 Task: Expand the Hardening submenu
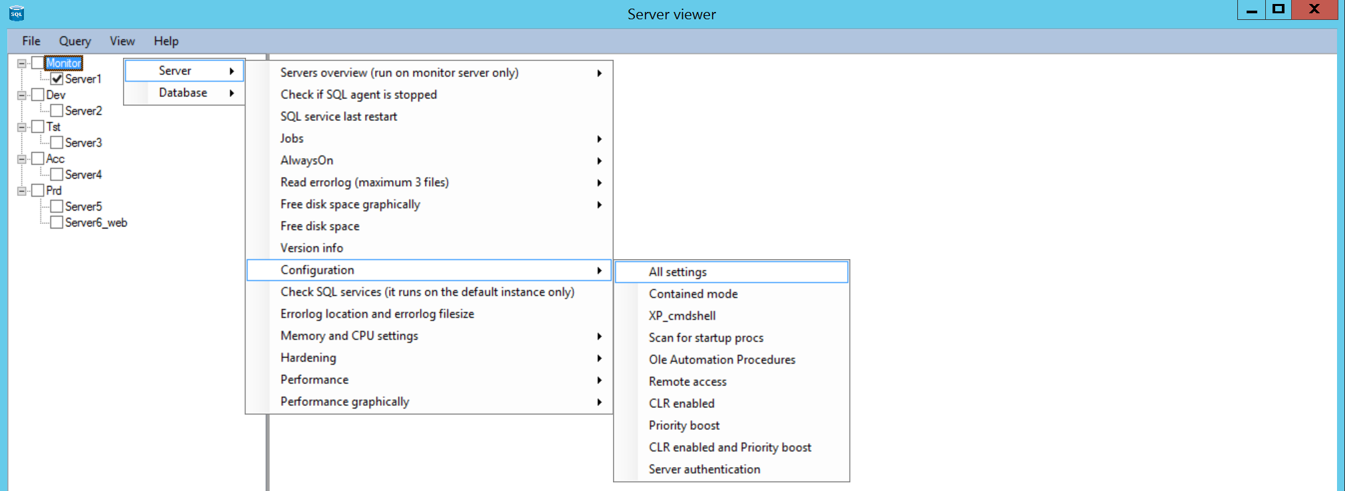coord(308,357)
